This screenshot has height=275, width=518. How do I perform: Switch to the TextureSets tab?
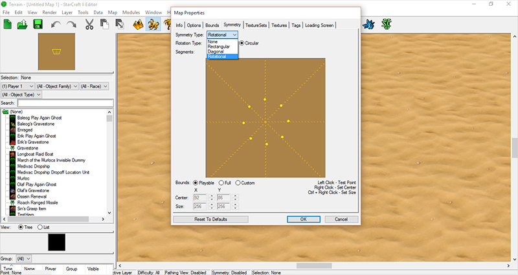click(x=256, y=25)
